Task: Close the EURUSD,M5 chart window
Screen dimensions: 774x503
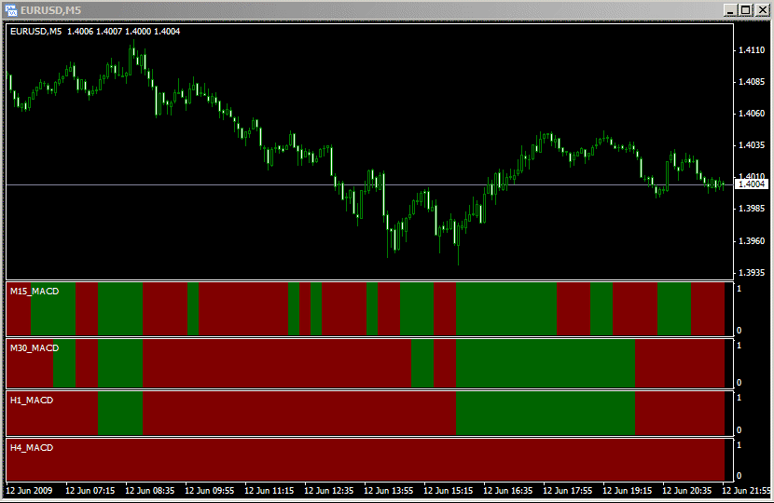Action: 762,10
